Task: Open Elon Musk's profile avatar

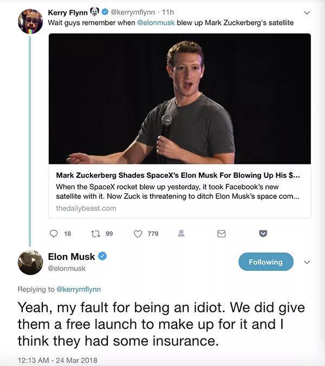Action: [30, 262]
